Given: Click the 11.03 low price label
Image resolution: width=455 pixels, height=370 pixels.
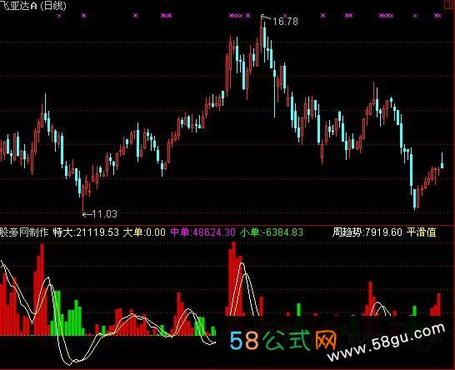Looking at the screenshot, I should [105, 214].
